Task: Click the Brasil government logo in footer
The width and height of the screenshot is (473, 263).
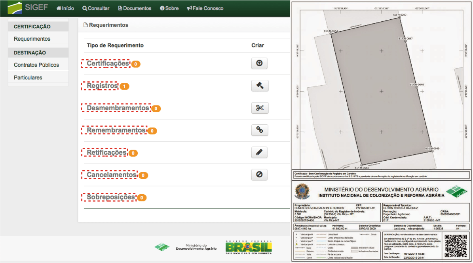Action: tap(249, 248)
